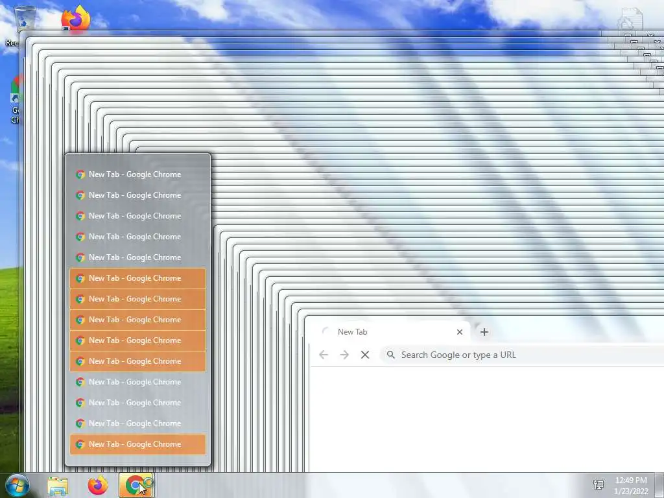Screen dimensions: 664x498
Task: Click the magnifier icon in the address bar
Action: click(x=391, y=355)
